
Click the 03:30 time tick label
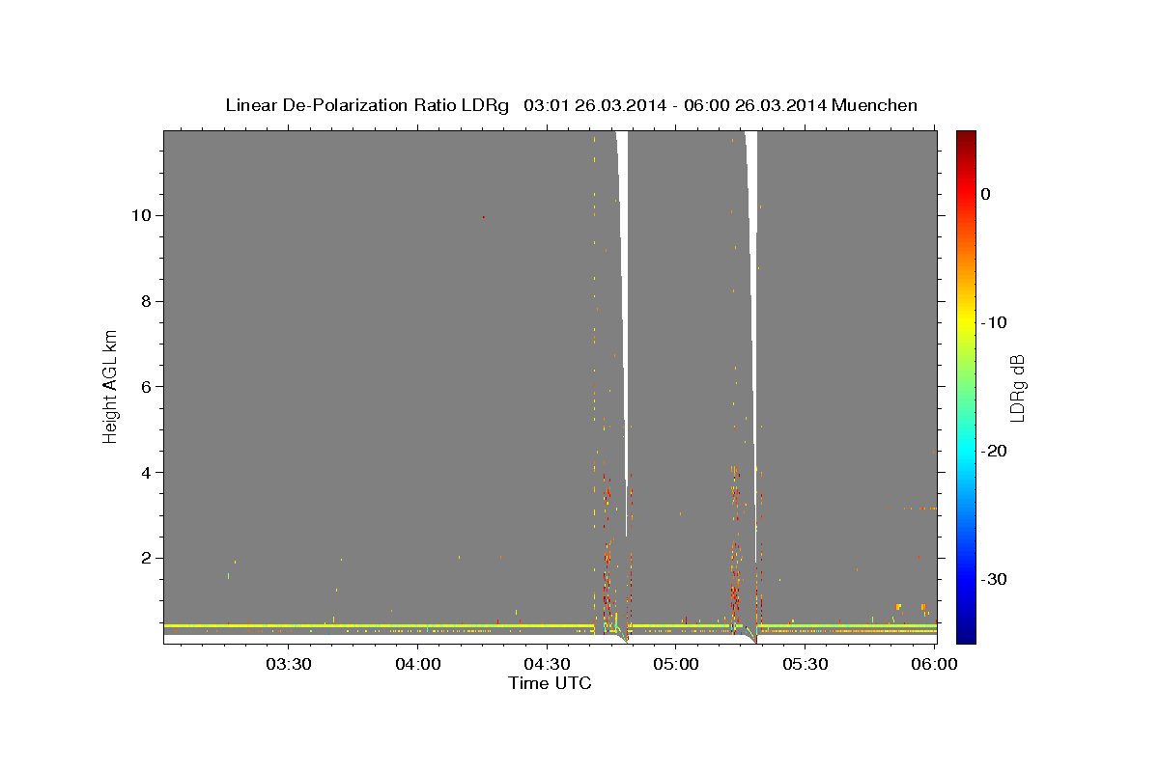click(289, 664)
